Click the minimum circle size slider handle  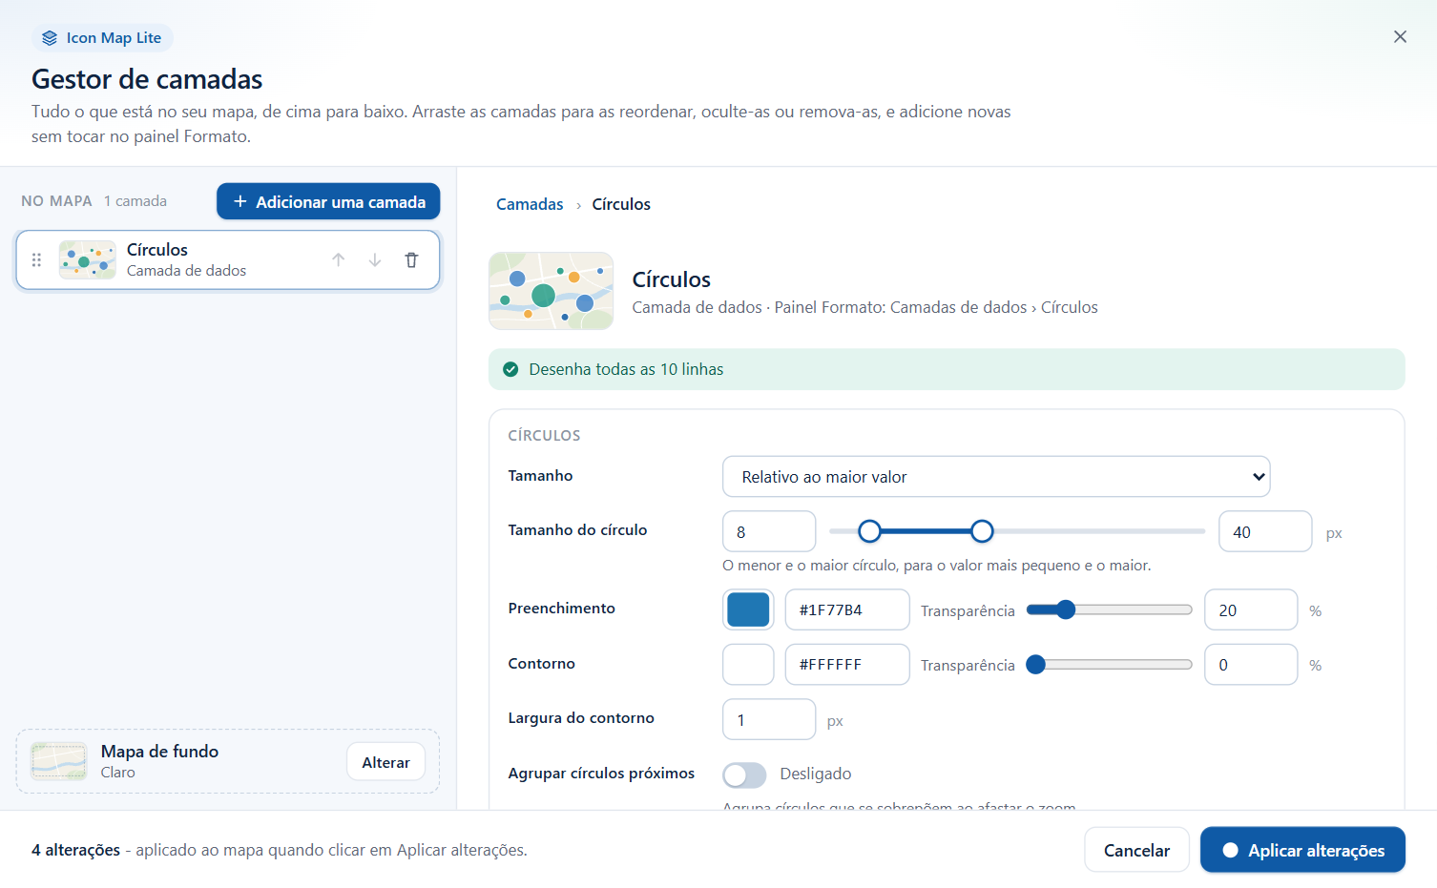coord(869,531)
